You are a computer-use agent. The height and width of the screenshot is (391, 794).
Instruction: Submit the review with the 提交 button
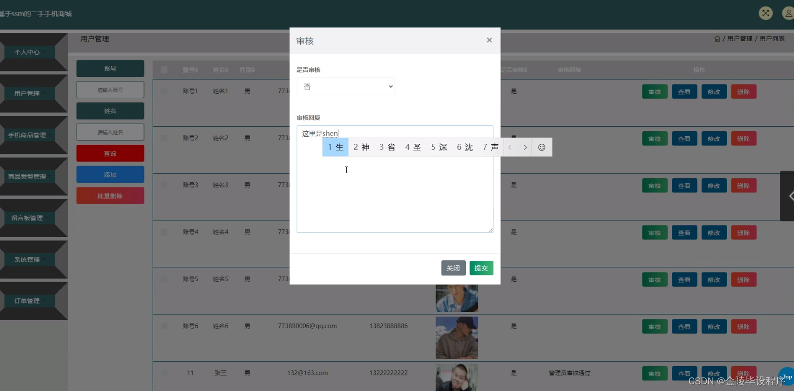click(481, 268)
